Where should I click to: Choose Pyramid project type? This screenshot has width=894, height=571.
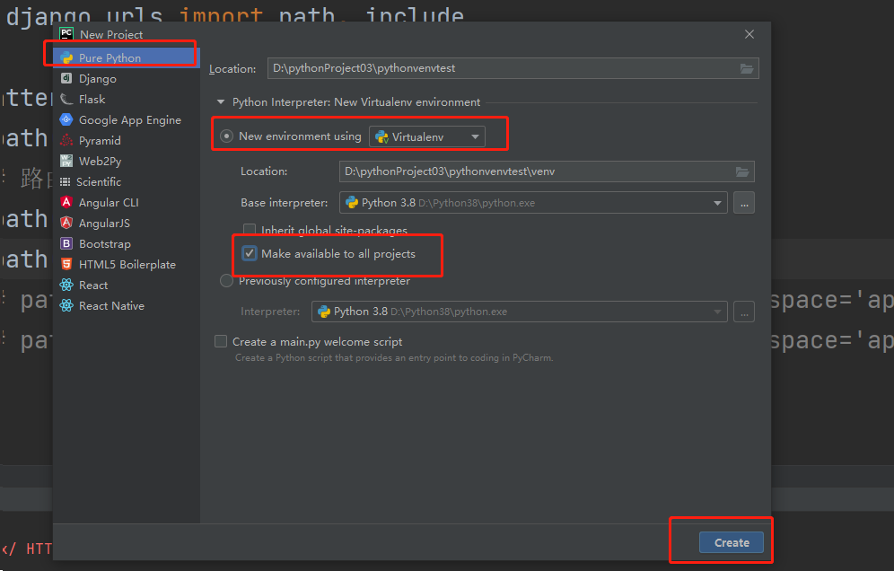click(x=126, y=140)
